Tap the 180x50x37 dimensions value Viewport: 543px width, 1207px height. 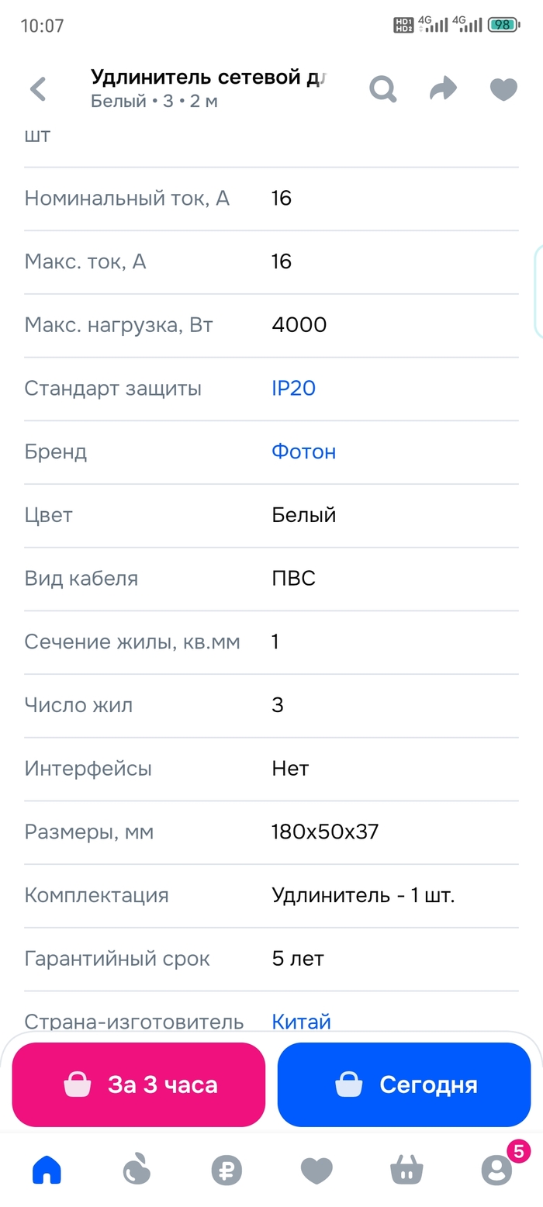325,832
